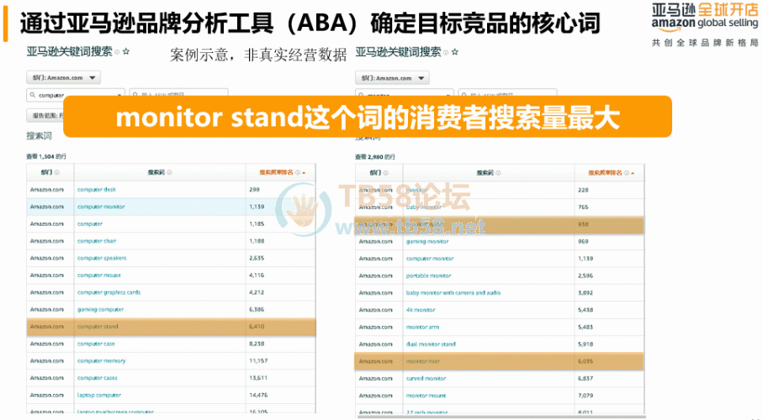Favorite the keyword search page above the monitor table
The height and width of the screenshot is (420, 763).
pos(455,52)
